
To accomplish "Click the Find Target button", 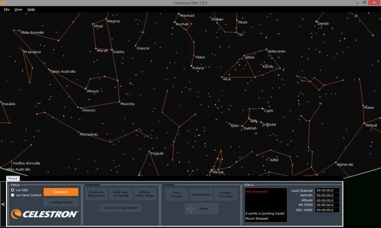I will pyautogui.click(x=176, y=194).
